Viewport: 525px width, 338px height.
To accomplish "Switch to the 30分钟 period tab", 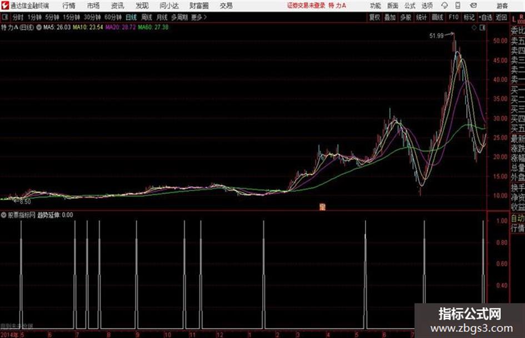I will pyautogui.click(x=92, y=17).
